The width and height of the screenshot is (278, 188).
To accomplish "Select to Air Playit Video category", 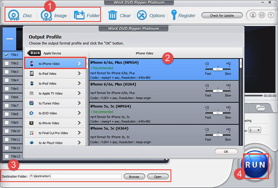I will 55,142.
